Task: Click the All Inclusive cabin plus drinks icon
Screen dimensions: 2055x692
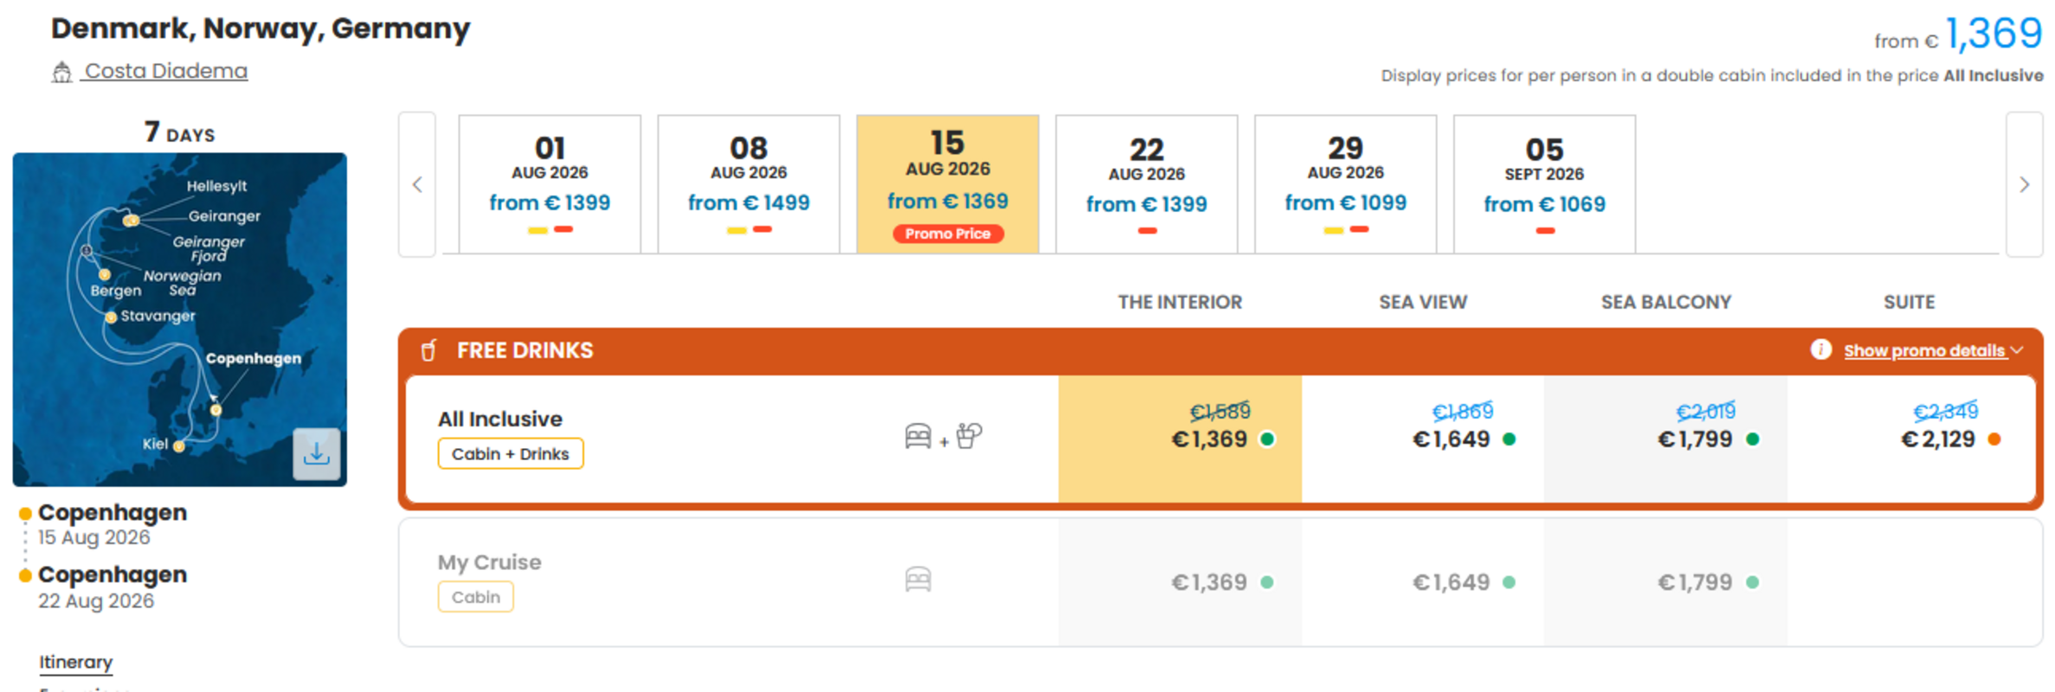Action: 944,436
